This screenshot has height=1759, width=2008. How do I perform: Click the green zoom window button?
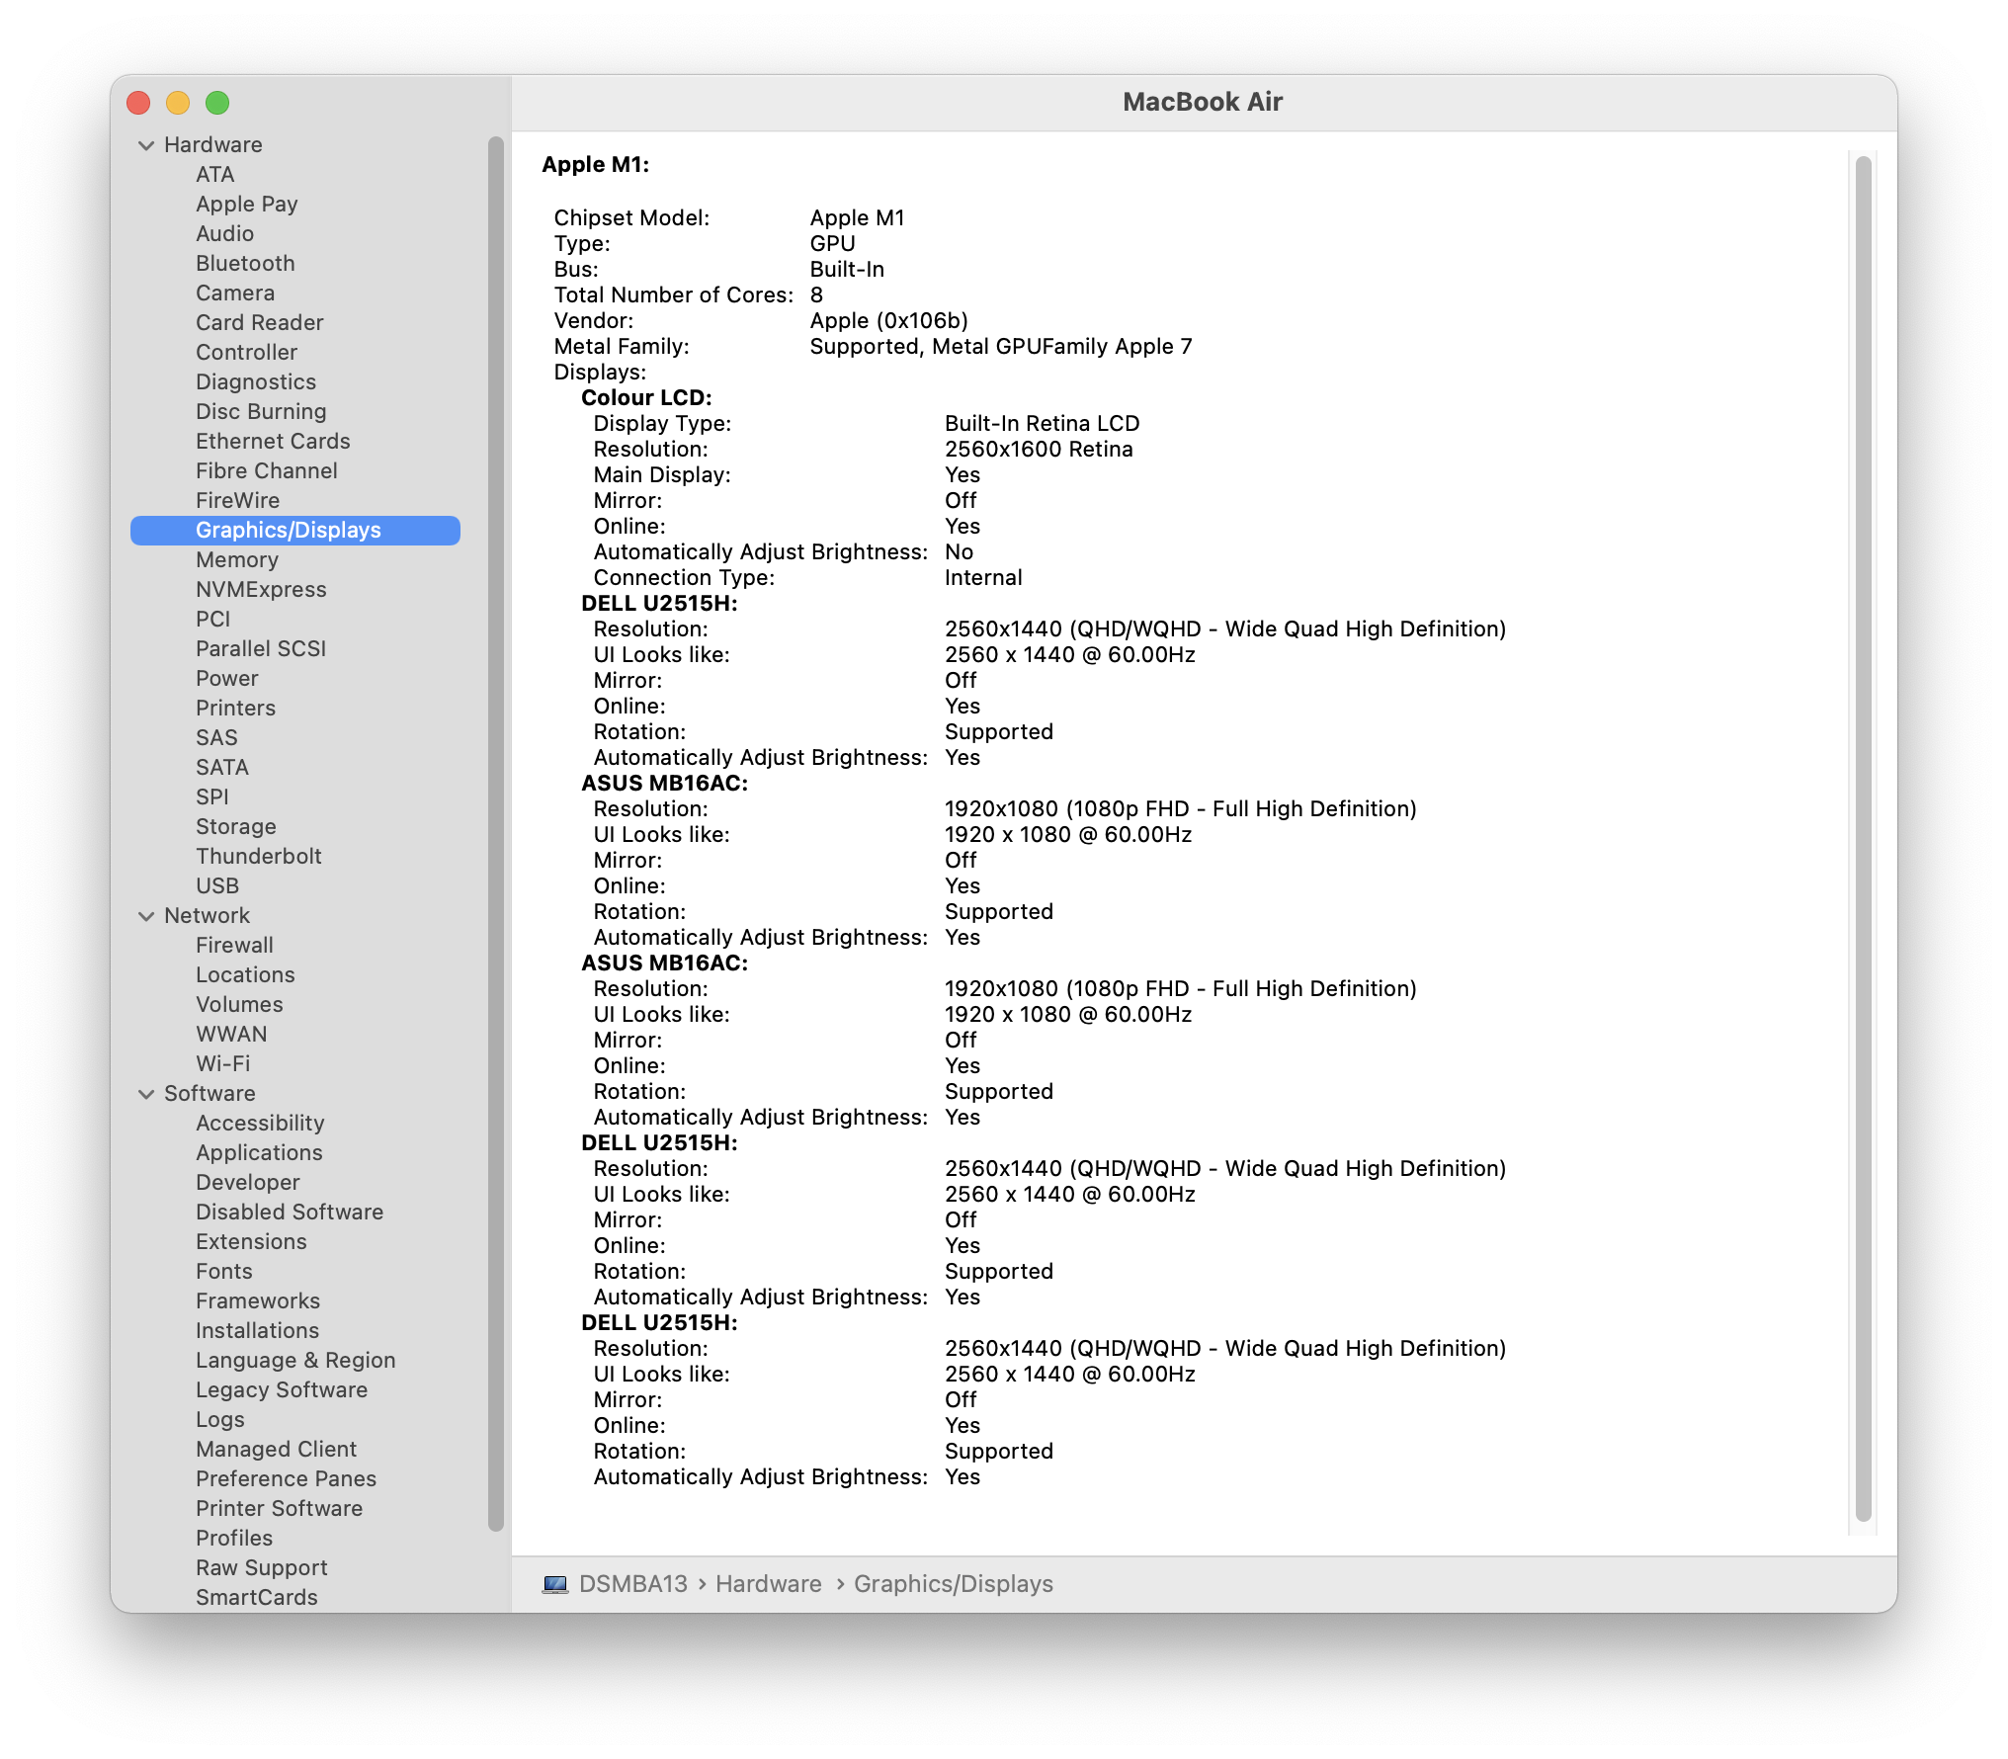pyautogui.click(x=217, y=103)
